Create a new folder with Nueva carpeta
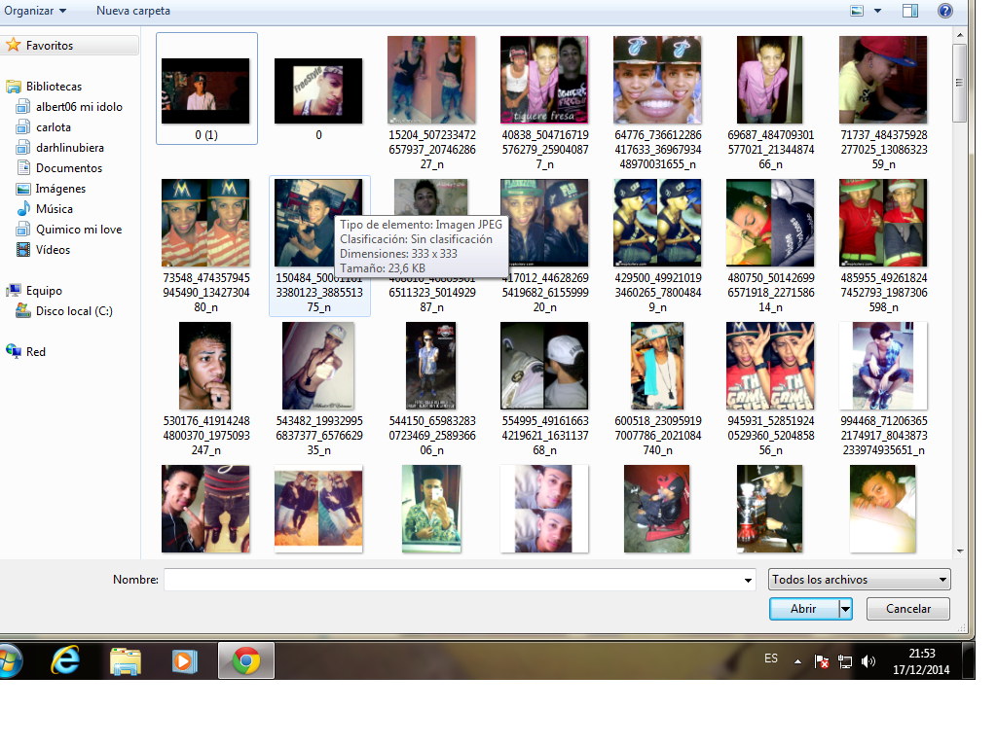The height and width of the screenshot is (747, 997). pyautogui.click(x=132, y=11)
